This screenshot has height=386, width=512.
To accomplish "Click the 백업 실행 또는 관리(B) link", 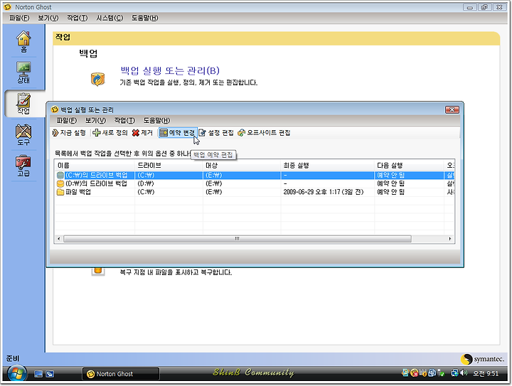I will tap(170, 70).
